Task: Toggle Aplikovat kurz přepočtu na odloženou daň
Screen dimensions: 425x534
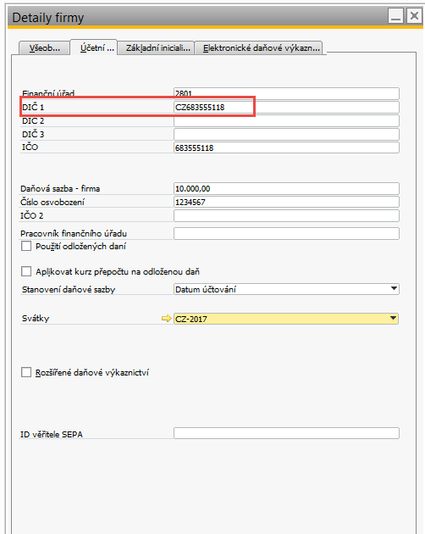Action: pyautogui.click(x=26, y=271)
